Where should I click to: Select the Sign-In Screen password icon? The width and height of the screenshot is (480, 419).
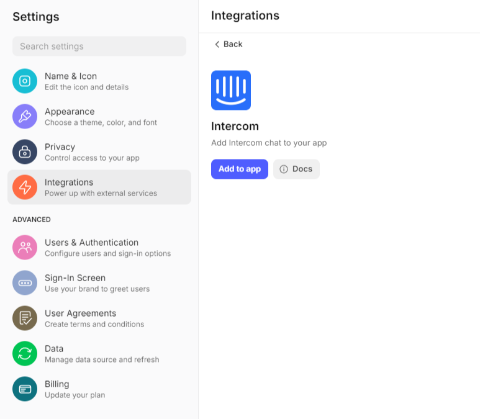pyautogui.click(x=25, y=283)
